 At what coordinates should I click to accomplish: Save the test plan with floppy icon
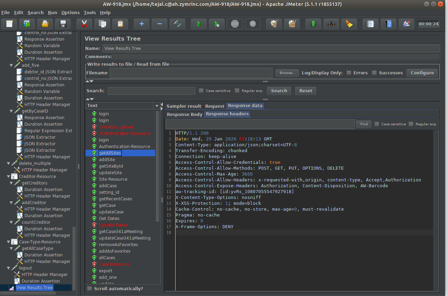63,24
